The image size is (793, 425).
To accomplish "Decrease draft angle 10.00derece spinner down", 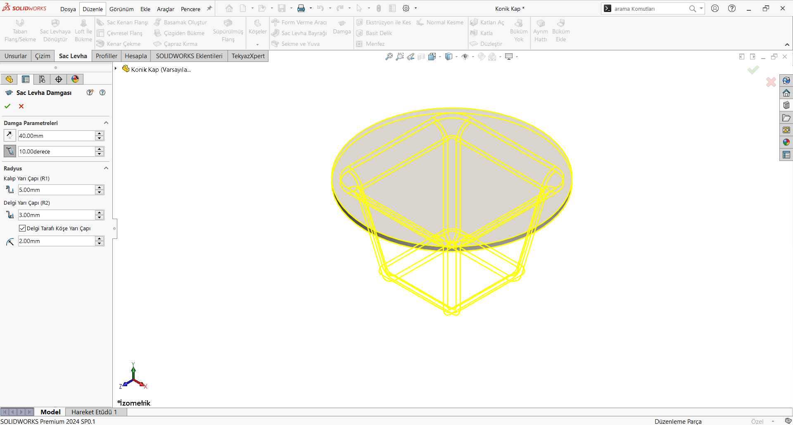I will (99, 154).
